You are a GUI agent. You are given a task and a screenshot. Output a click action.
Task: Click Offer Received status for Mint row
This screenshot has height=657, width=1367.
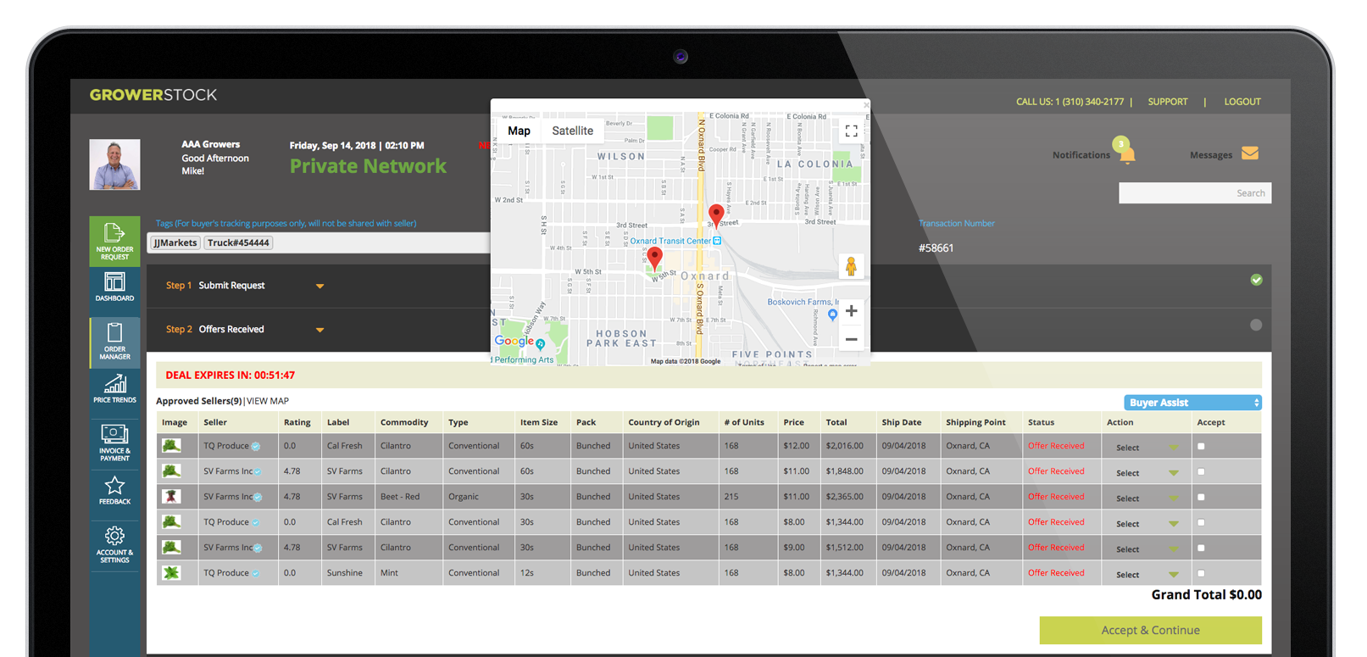pos(1056,573)
